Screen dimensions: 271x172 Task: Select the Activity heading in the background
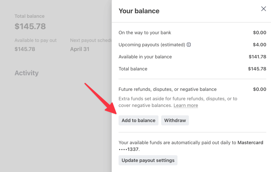point(27,73)
